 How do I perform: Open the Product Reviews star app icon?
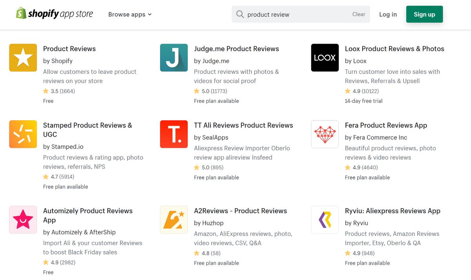coord(23,57)
